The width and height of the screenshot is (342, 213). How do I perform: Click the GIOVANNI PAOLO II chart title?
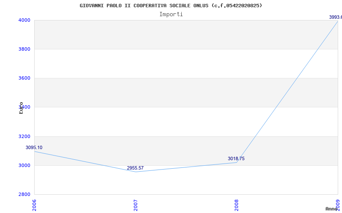(x=171, y=6)
